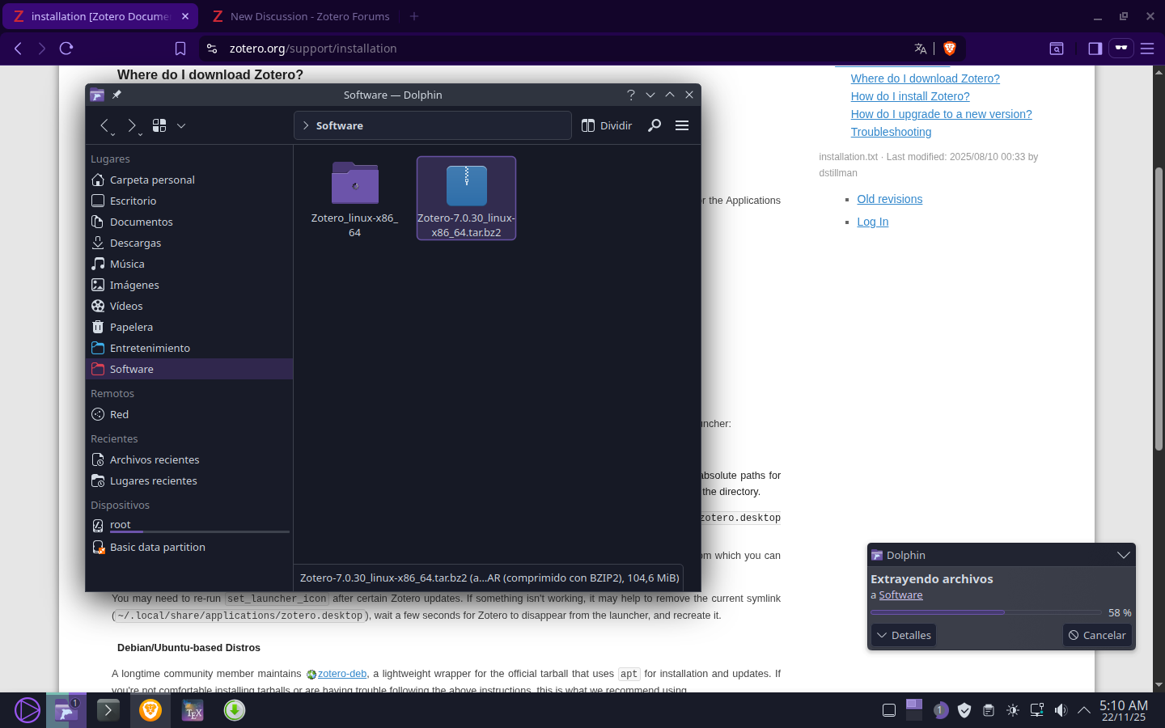The image size is (1165, 728).
Task: Expand breadcrumb chevron before Software
Action: (306, 125)
